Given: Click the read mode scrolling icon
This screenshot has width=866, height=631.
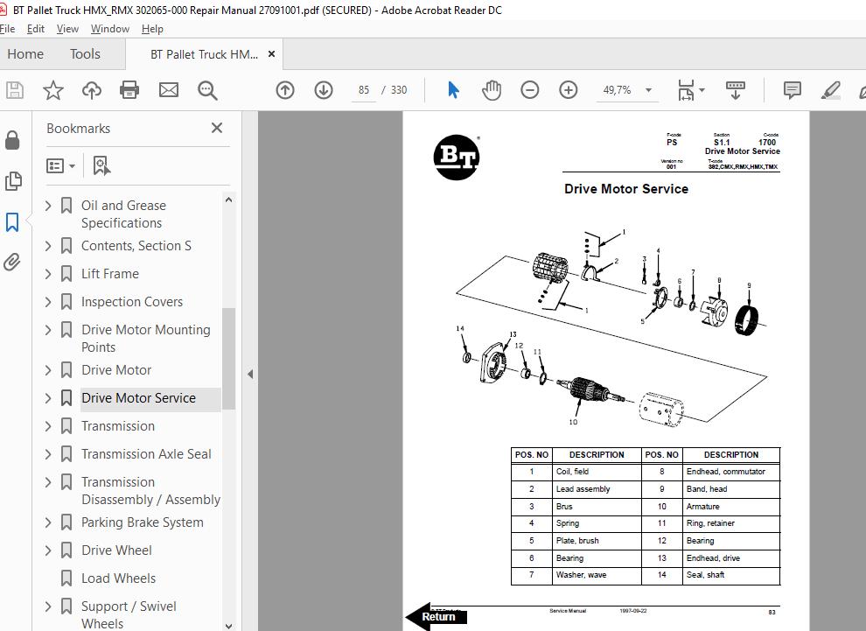Looking at the screenshot, I should pyautogui.click(x=735, y=90).
